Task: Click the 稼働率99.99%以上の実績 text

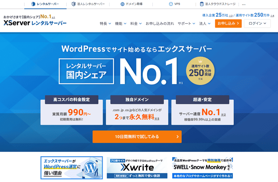Action: click(x=202, y=120)
